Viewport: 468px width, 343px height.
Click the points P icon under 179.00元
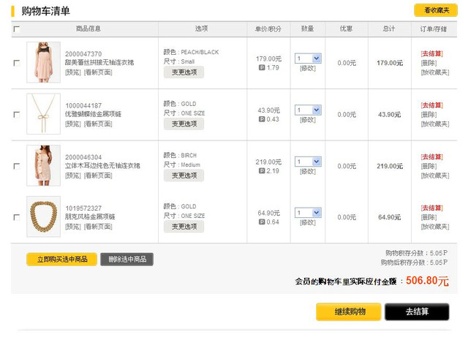tap(262, 67)
